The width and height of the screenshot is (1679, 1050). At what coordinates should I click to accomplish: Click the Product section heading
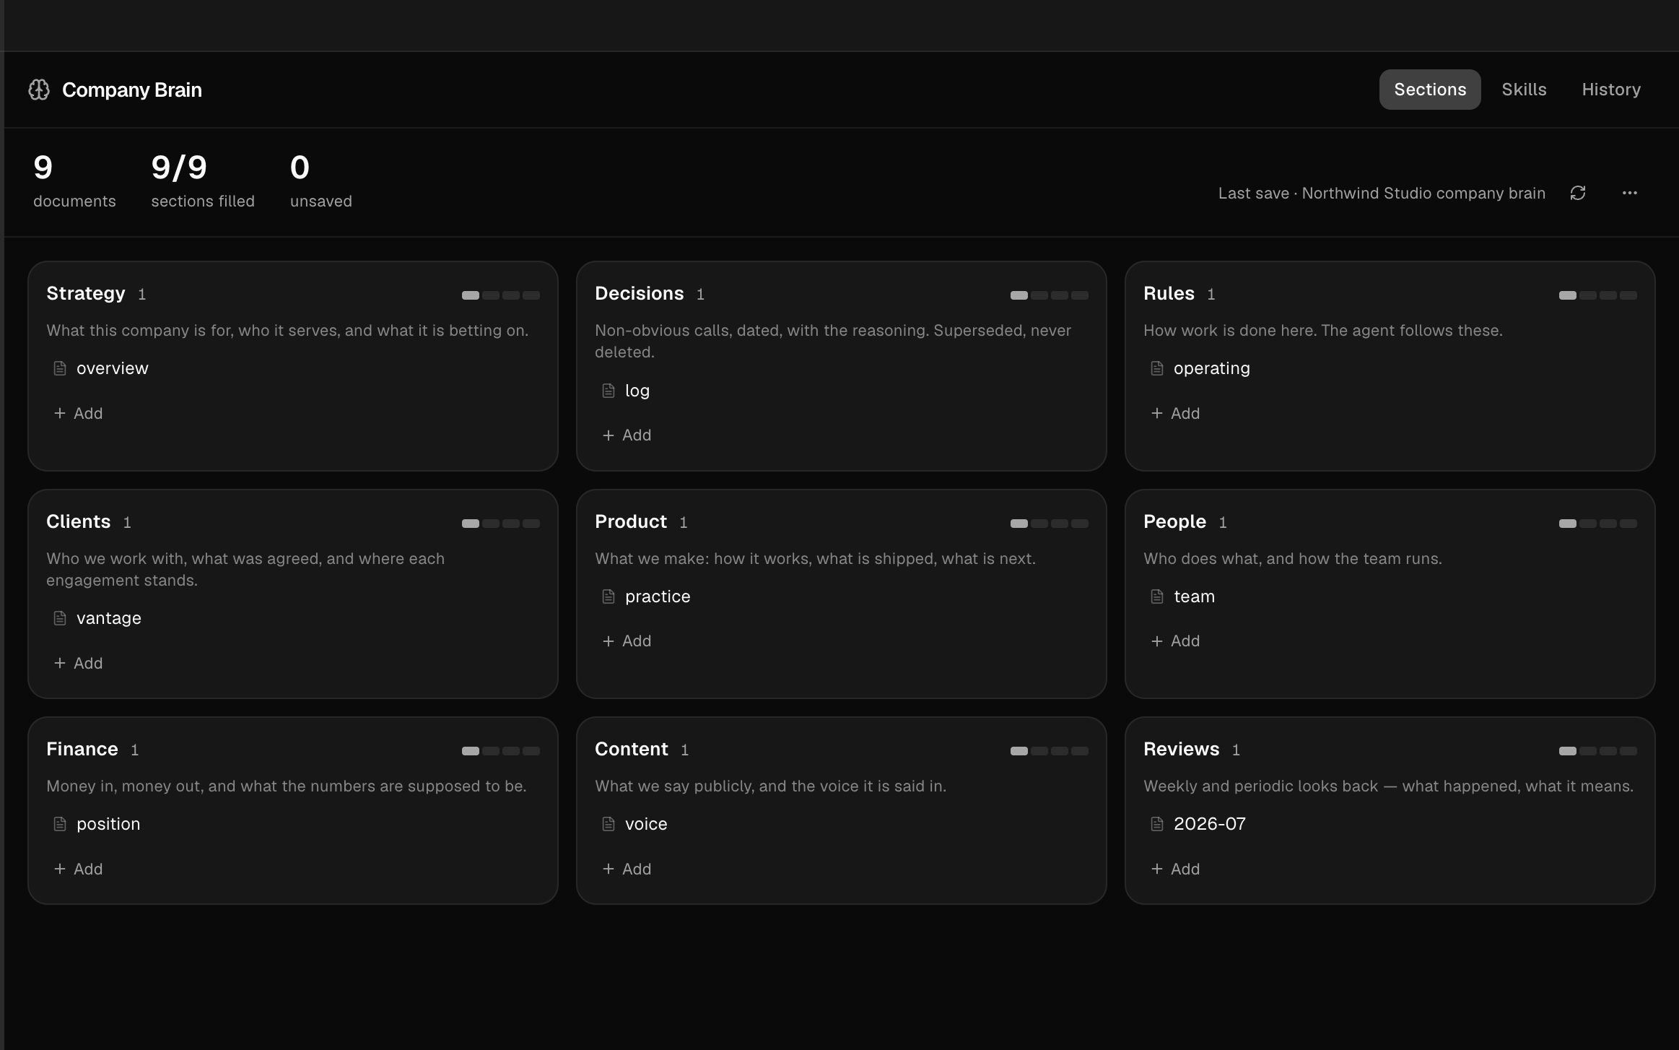tap(631, 521)
